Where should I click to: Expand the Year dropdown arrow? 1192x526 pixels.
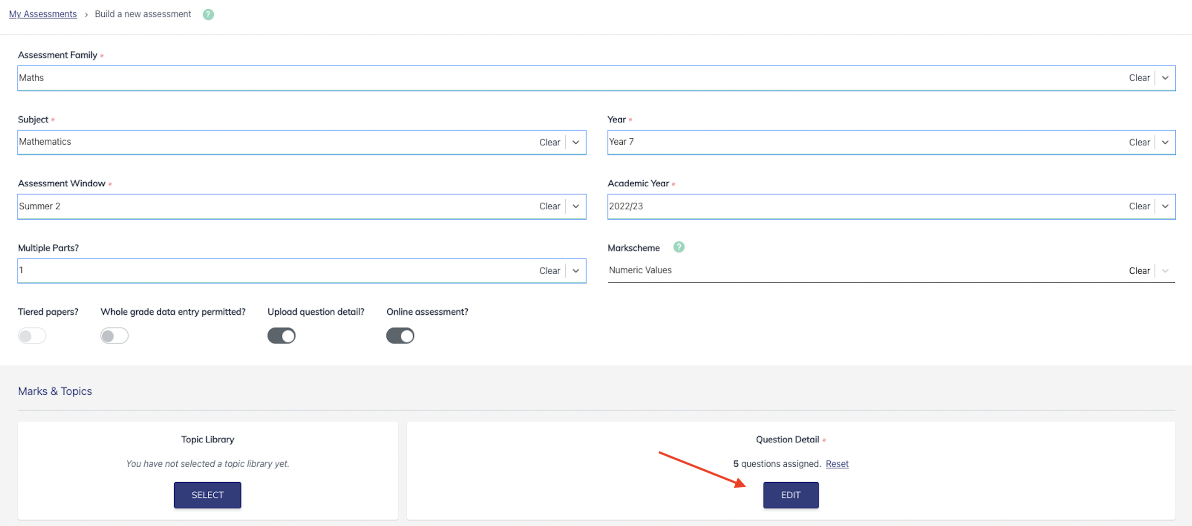1164,142
